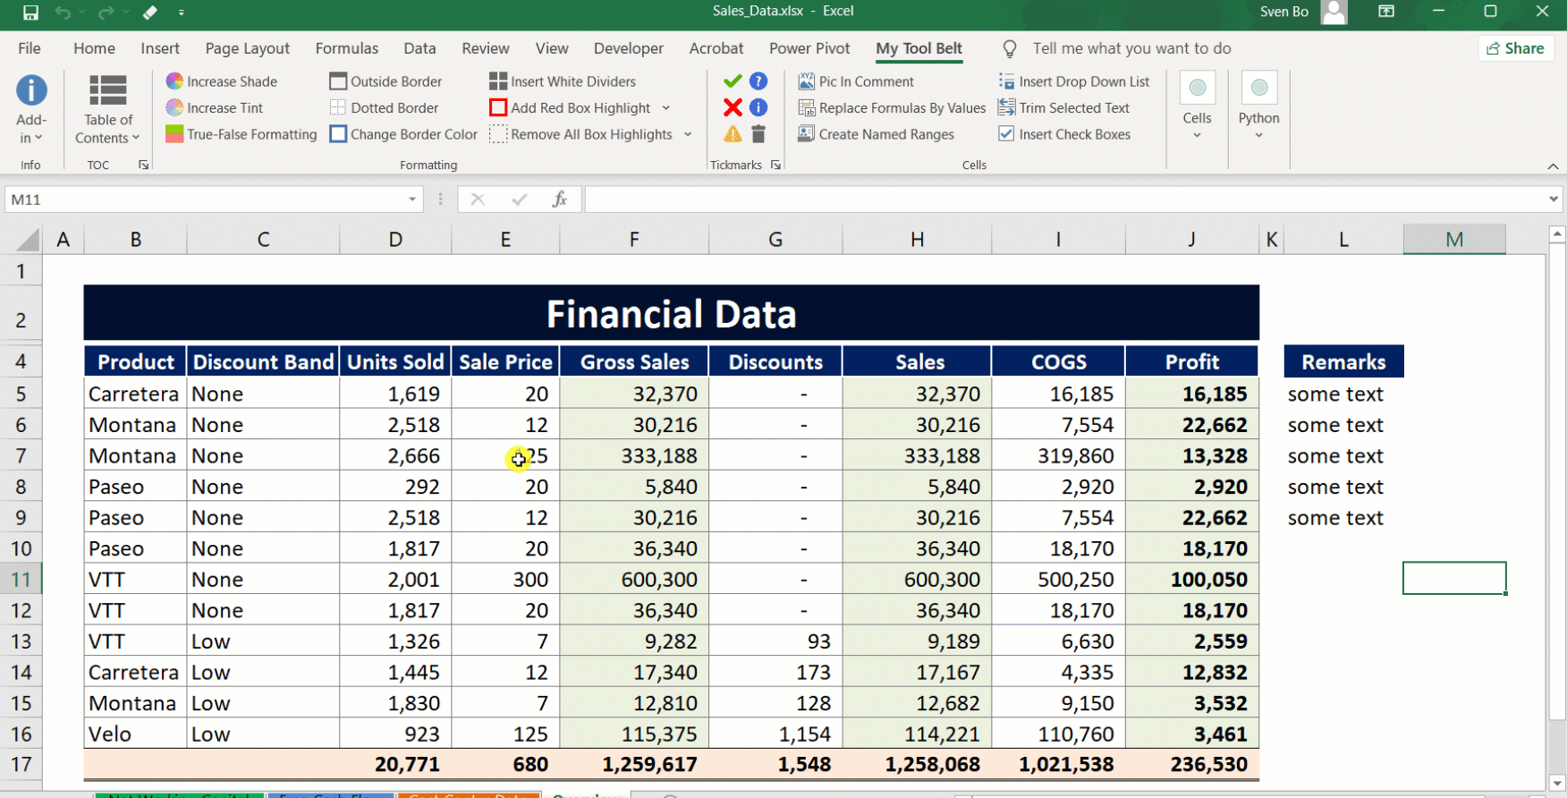1567x798 pixels.
Task: Click the trash can delete tickmarks icon
Action: pos(758,134)
